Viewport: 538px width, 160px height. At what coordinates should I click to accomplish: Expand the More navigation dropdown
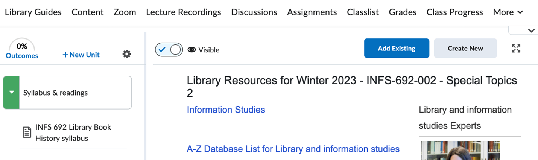[x=508, y=12]
